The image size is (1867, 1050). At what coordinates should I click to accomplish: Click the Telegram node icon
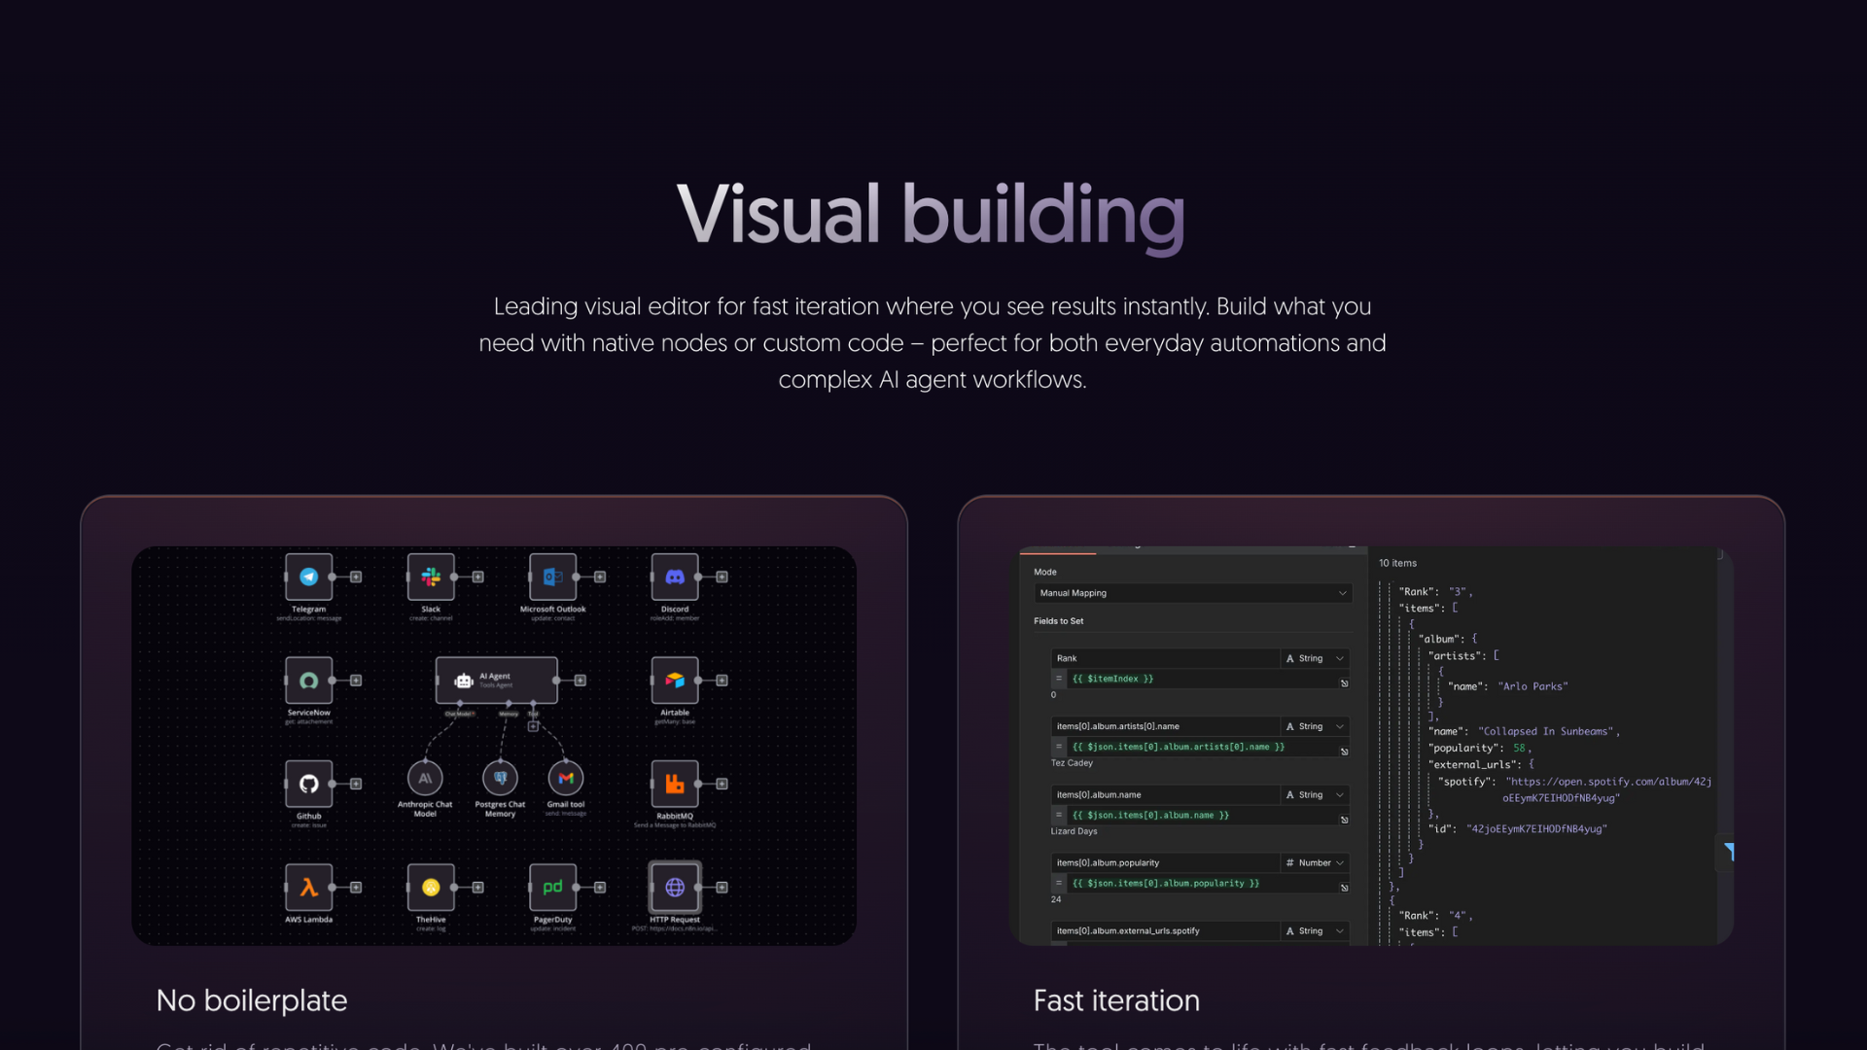308,577
